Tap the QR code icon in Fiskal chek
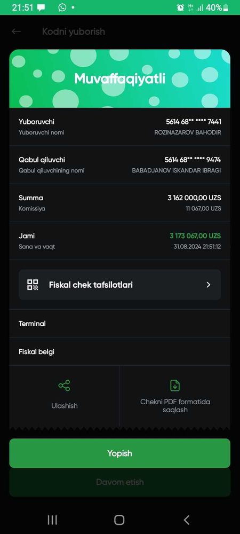Image resolution: width=240 pixels, height=534 pixels. tap(33, 285)
